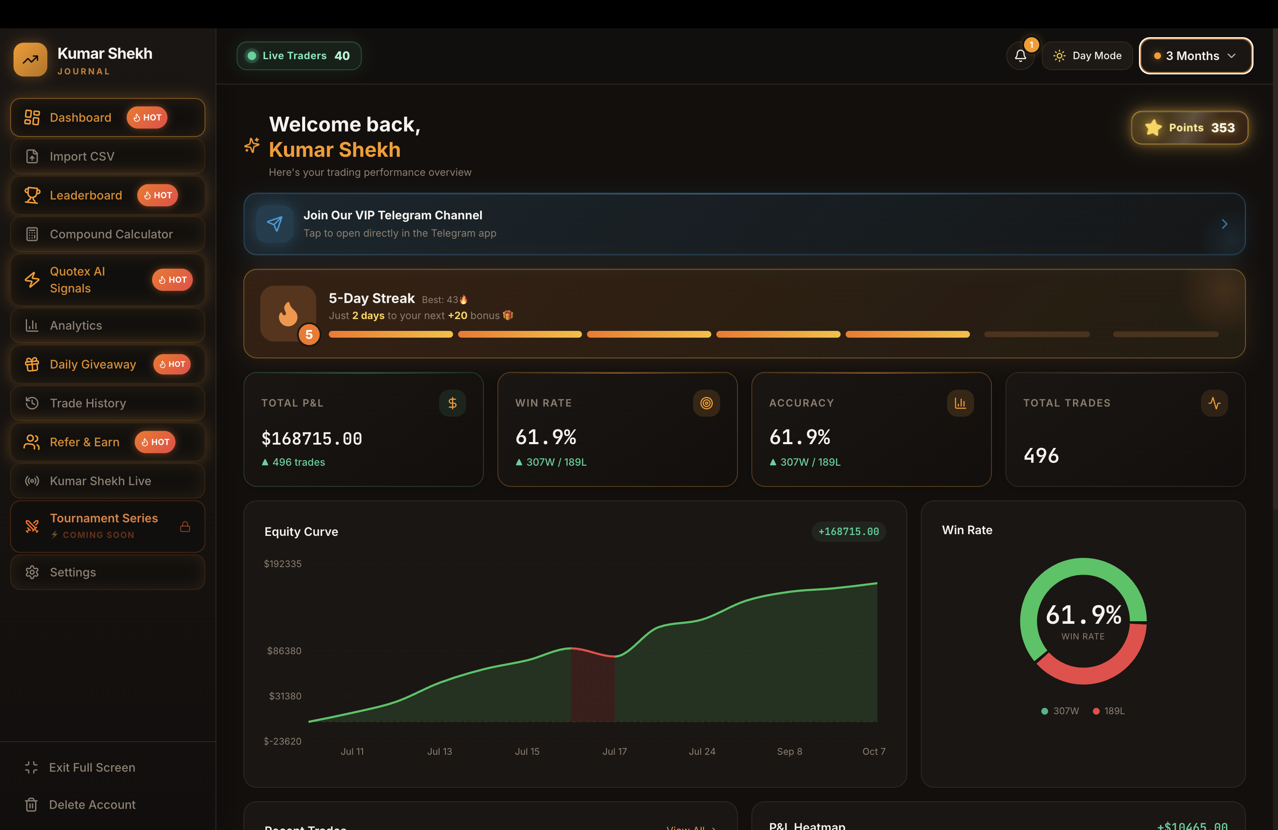This screenshot has height=830, width=1278.
Task: Click the Compound Calculator icon
Action: click(32, 234)
